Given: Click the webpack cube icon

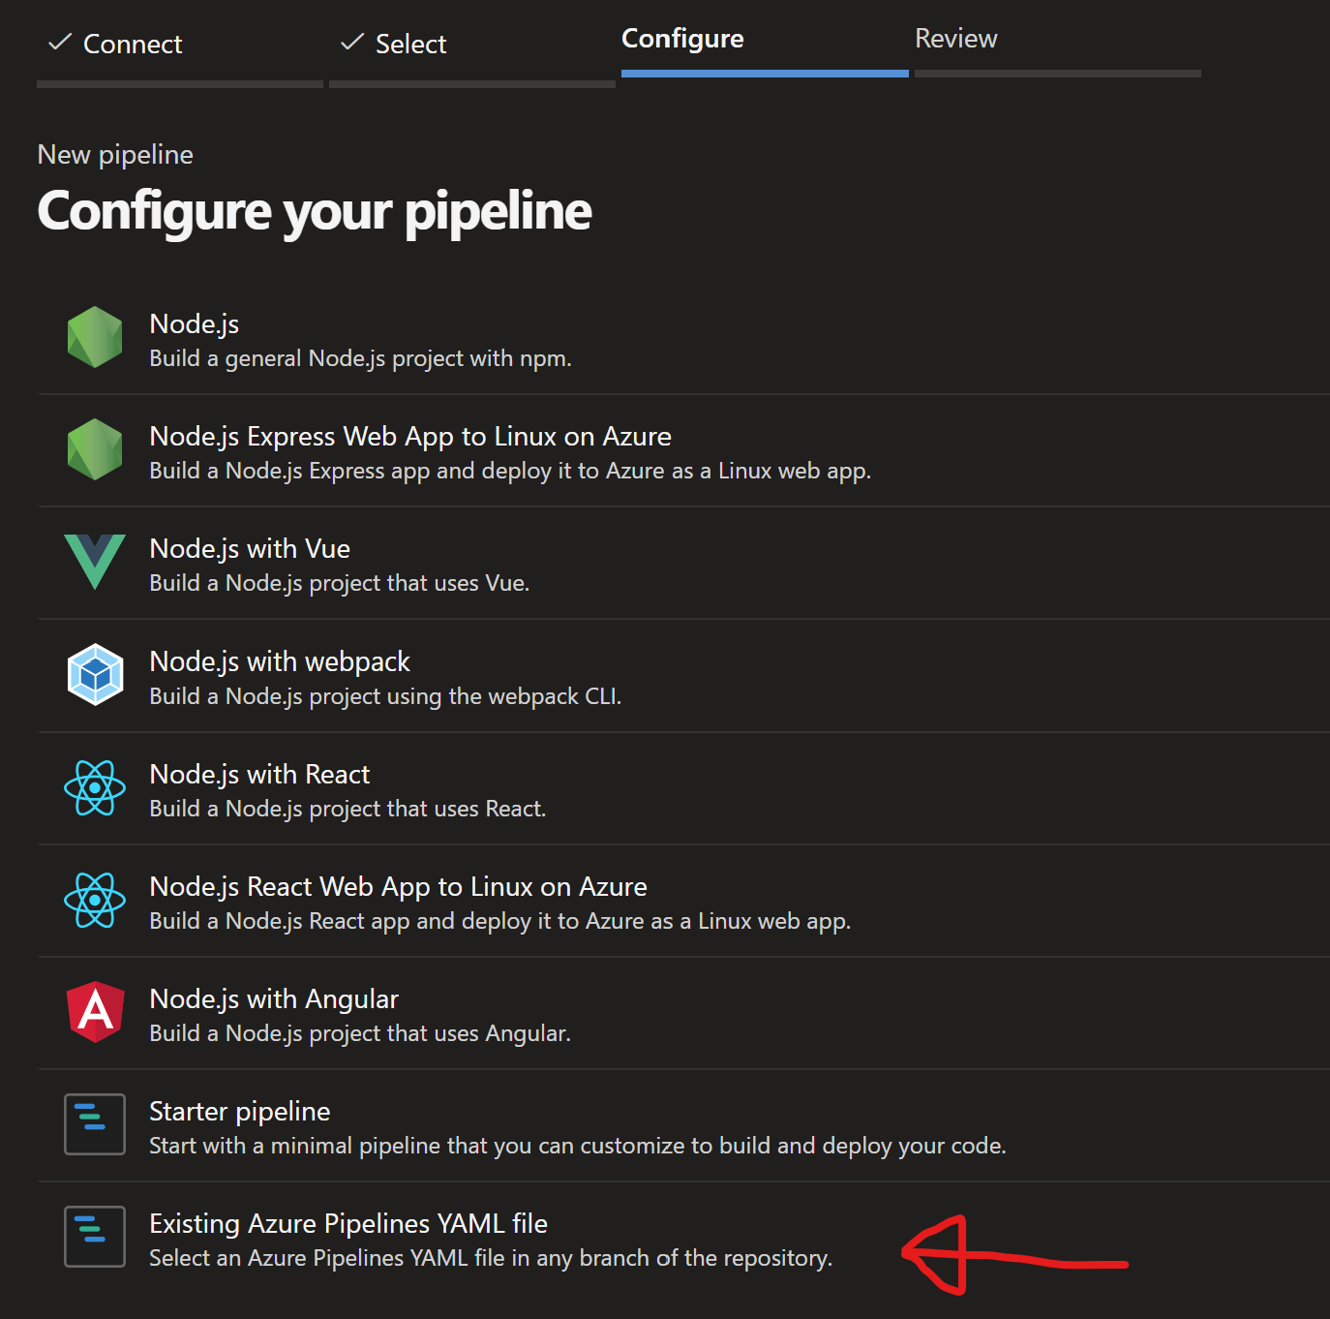Looking at the screenshot, I should coord(95,674).
